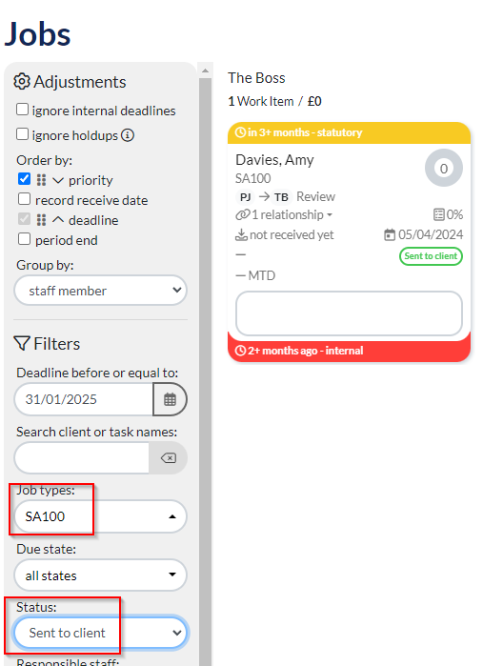Click the priority drag handle icon
This screenshot has height=666, width=483.
click(x=41, y=180)
